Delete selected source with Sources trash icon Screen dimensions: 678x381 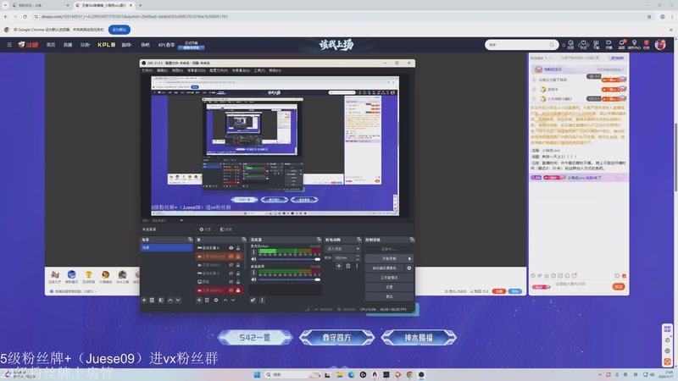point(207,301)
